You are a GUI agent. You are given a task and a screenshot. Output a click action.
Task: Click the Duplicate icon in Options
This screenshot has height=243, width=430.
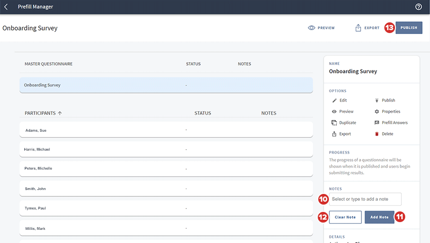334,123
